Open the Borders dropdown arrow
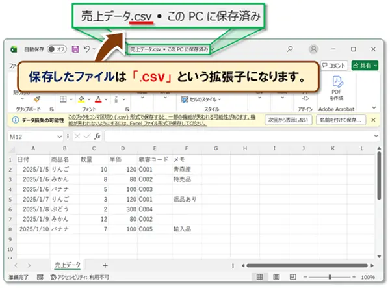This screenshot has height=288, width=390. tap(71, 99)
